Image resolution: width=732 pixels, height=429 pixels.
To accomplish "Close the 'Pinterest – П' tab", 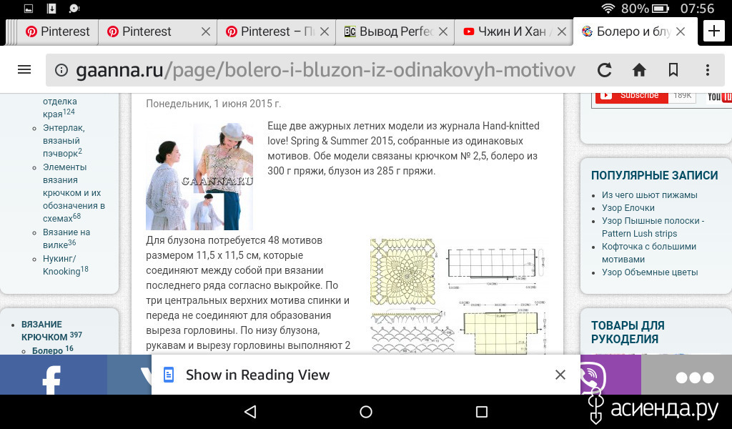I will tap(325, 31).
